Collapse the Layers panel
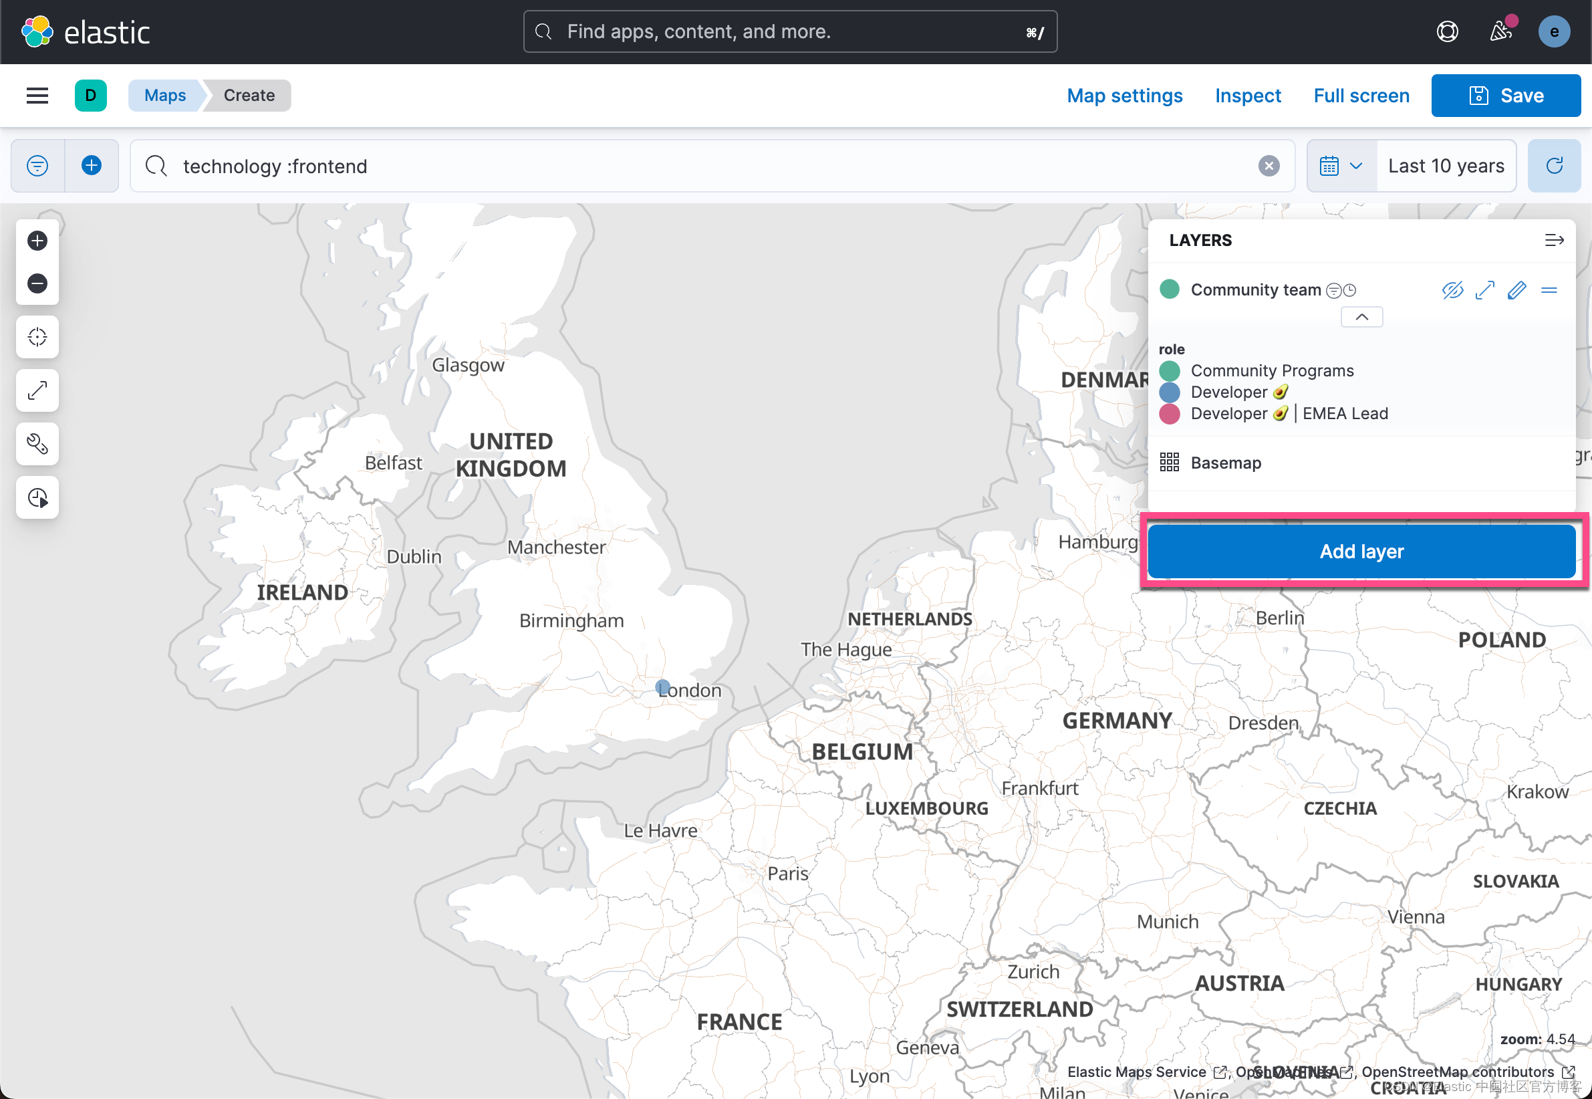The width and height of the screenshot is (1592, 1099). [x=1554, y=239]
